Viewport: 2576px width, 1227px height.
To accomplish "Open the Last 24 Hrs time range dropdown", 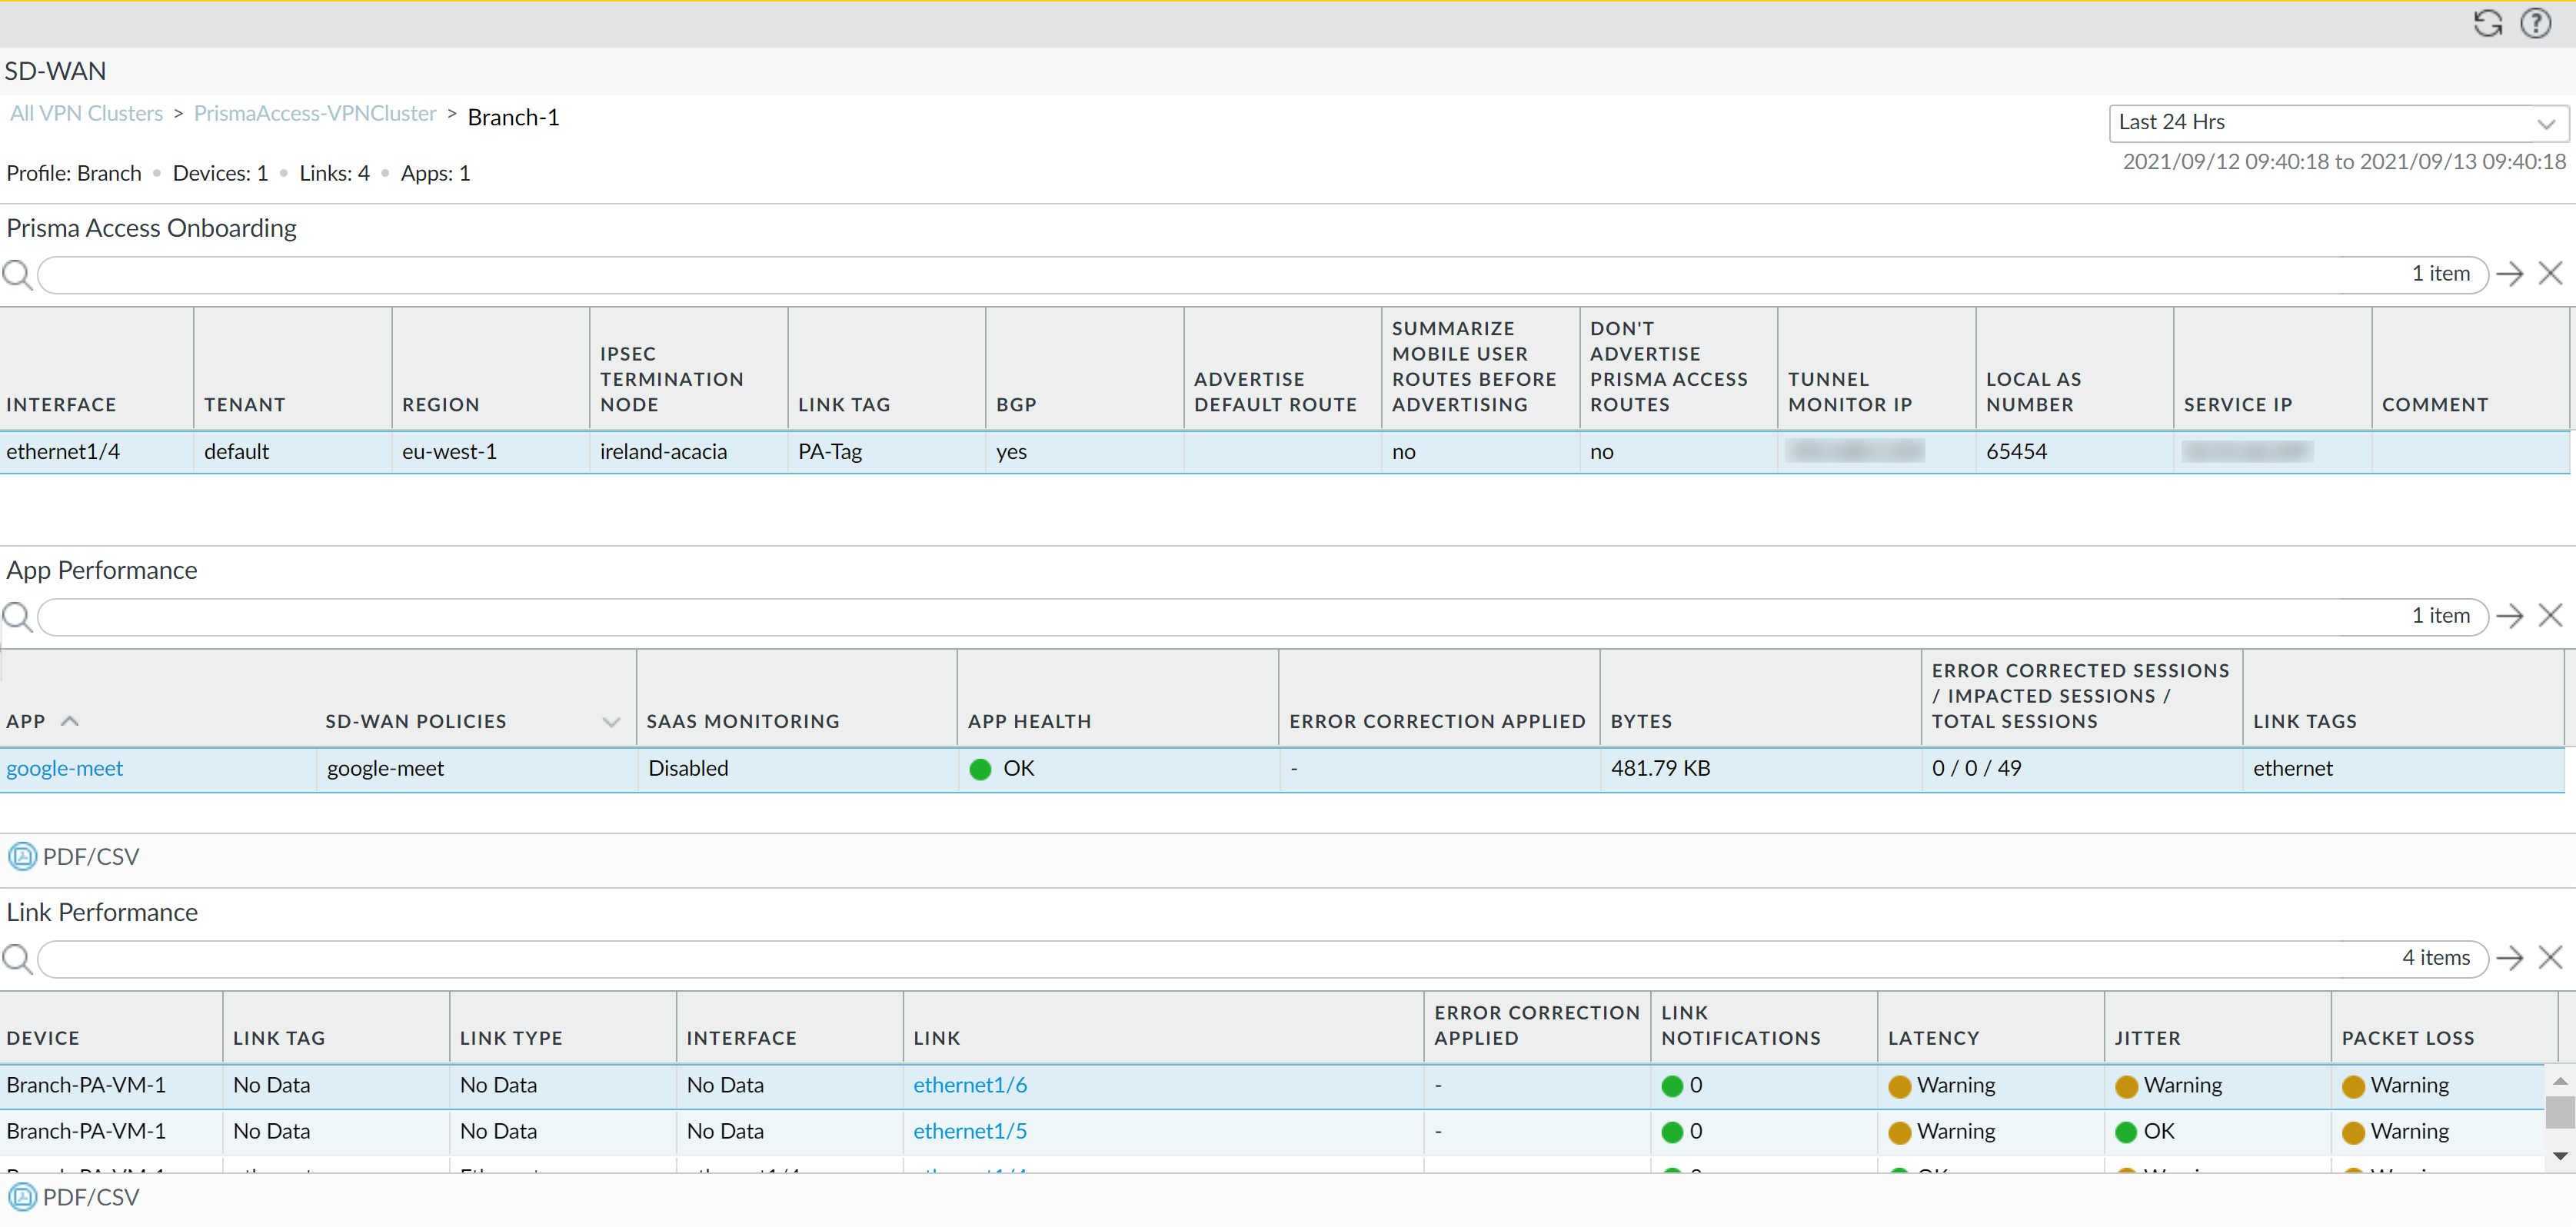I will (2337, 123).
